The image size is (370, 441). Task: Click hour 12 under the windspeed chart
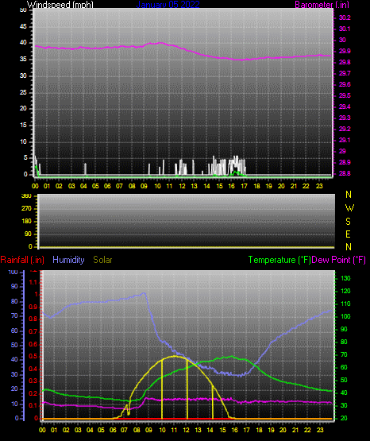(x=183, y=186)
